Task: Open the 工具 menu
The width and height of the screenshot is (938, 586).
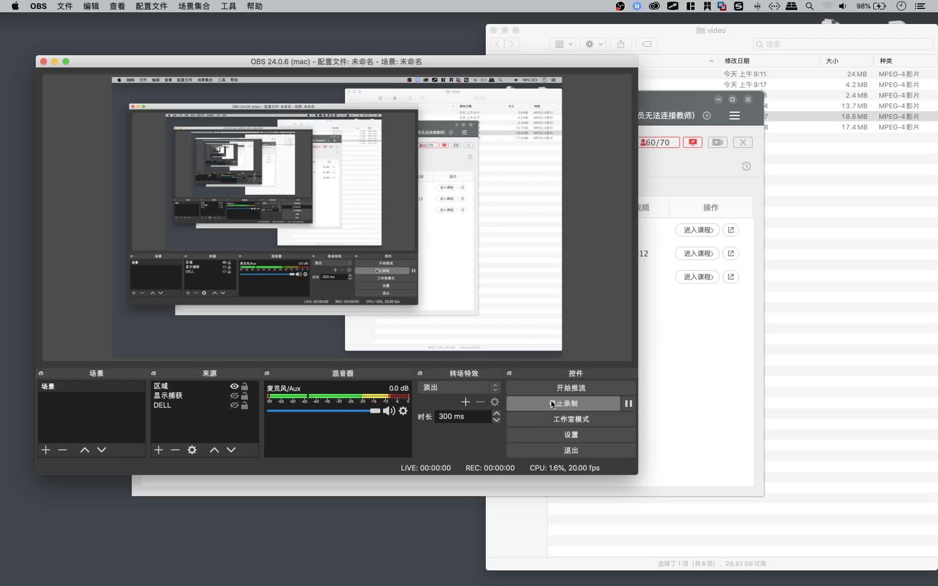Action: (x=228, y=6)
